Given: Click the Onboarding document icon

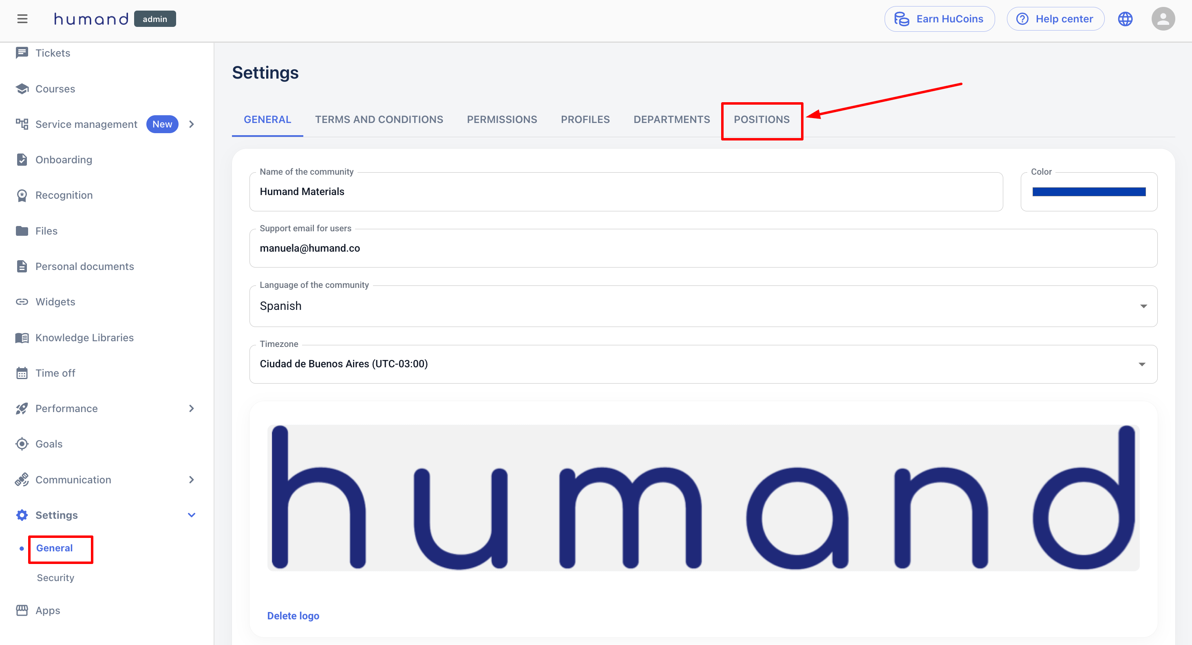Looking at the screenshot, I should click(x=22, y=160).
